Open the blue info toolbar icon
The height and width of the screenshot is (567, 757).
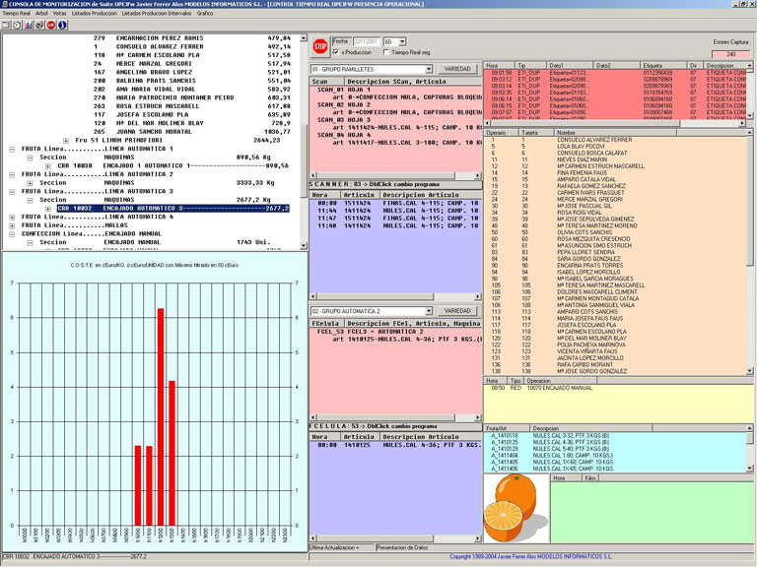pos(62,25)
